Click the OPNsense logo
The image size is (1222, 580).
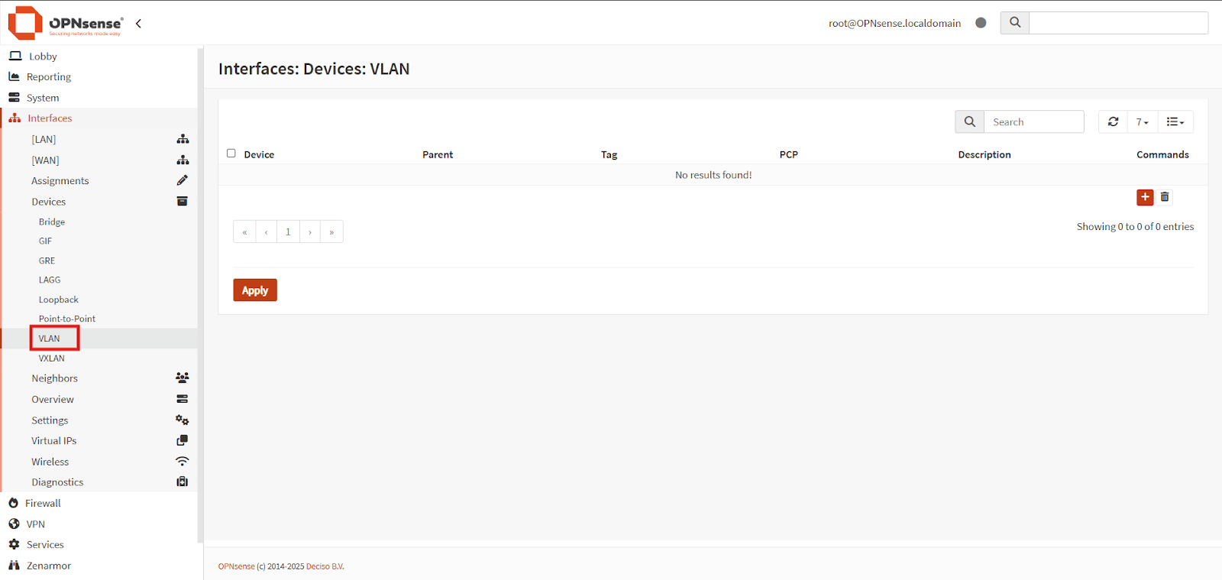pyautogui.click(x=65, y=23)
